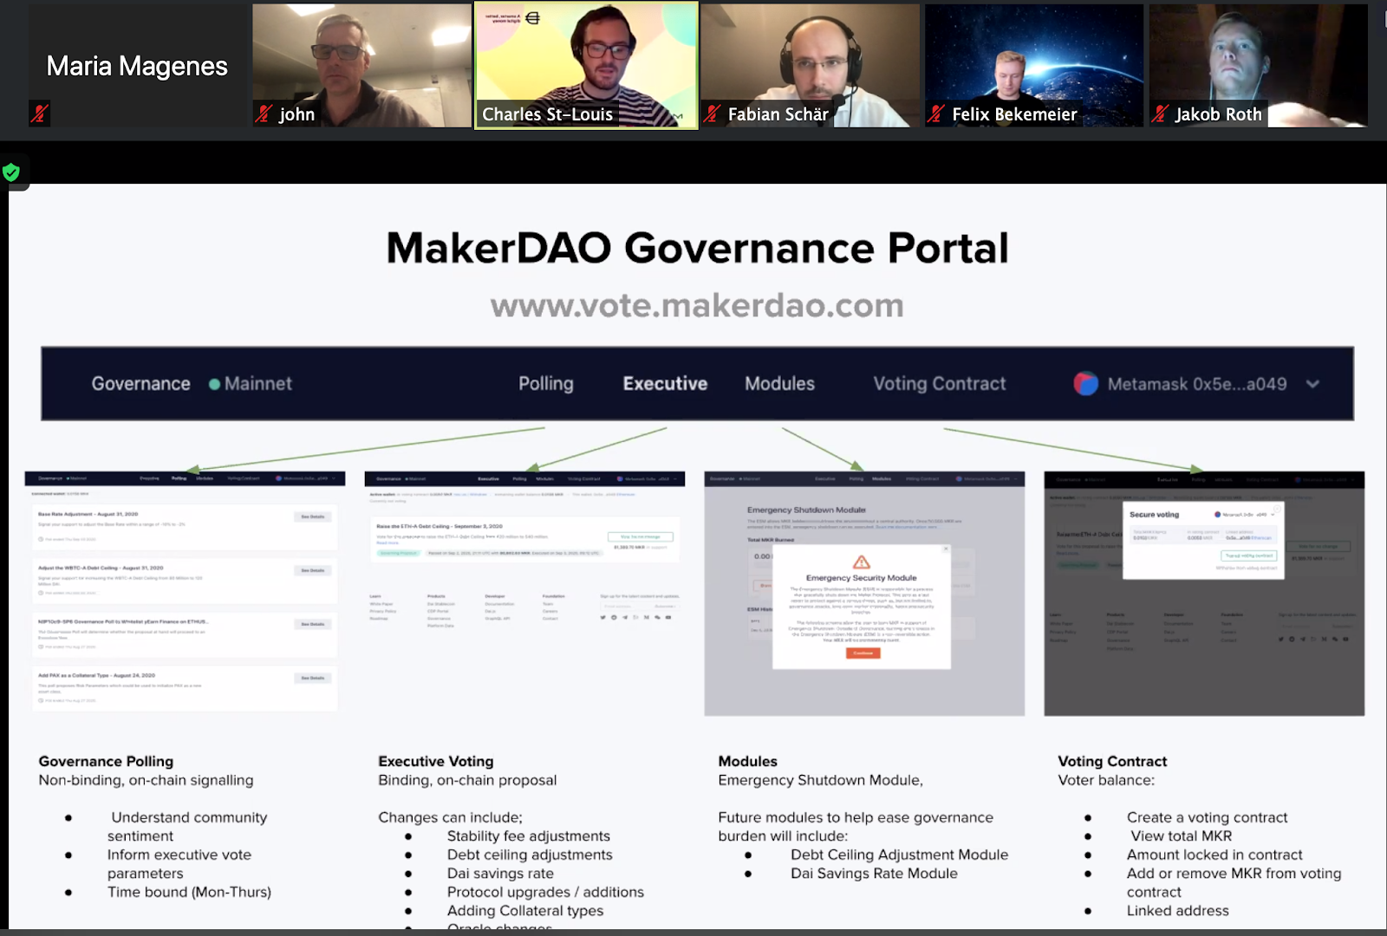Screen dimensions: 1387x936
Task: Select john's video tile
Action: [x=361, y=66]
